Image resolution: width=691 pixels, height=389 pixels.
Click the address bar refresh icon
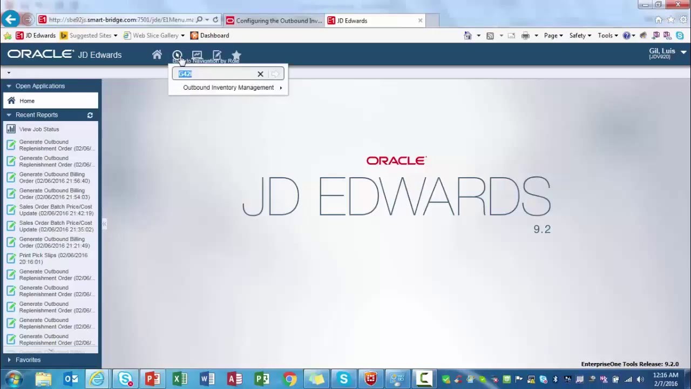tap(215, 20)
